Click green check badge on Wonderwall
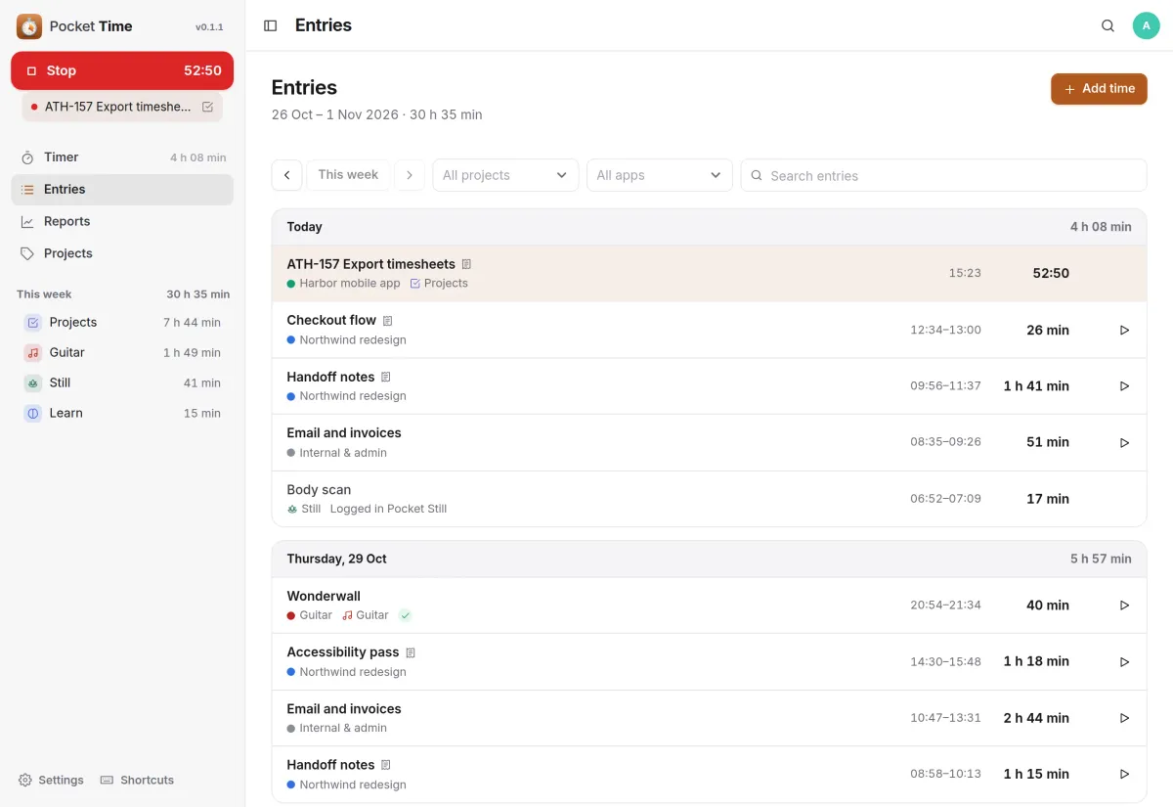This screenshot has width=1173, height=807. click(406, 615)
